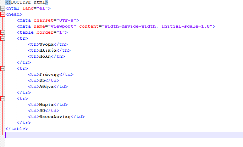
Task: Click the lang attribute value "el"
Action: [42, 8]
